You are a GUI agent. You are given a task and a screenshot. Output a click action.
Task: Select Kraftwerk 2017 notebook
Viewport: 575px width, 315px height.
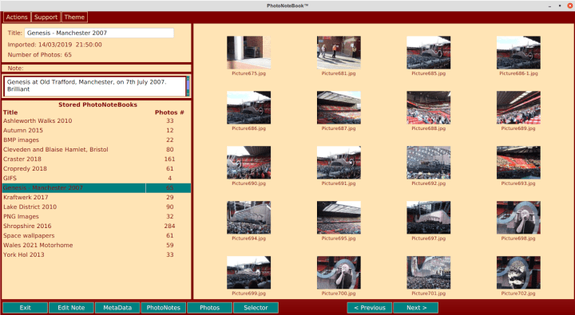97,198
